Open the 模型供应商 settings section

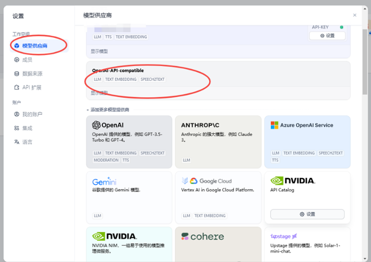(x=39, y=46)
